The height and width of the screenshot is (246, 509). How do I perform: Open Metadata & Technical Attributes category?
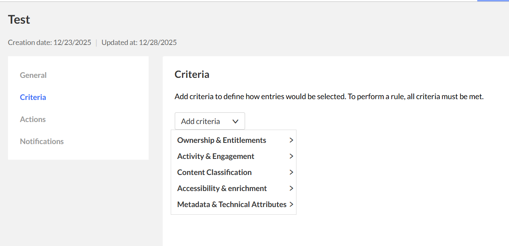232,204
